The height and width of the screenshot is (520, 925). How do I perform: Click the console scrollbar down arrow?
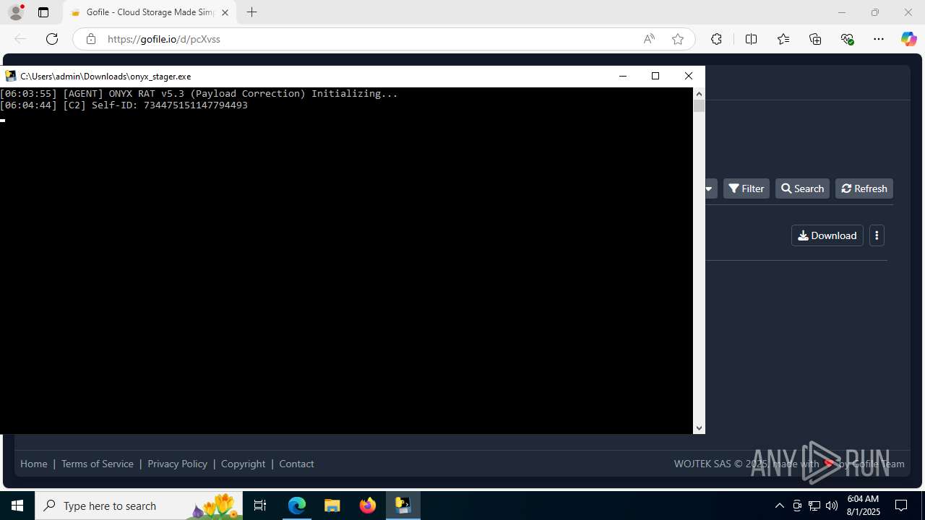[x=699, y=428]
